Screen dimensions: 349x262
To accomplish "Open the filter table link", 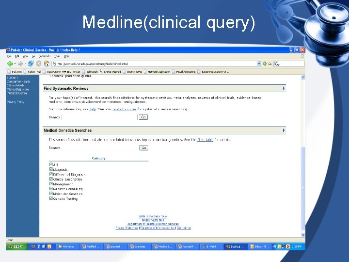I will click(205, 140).
